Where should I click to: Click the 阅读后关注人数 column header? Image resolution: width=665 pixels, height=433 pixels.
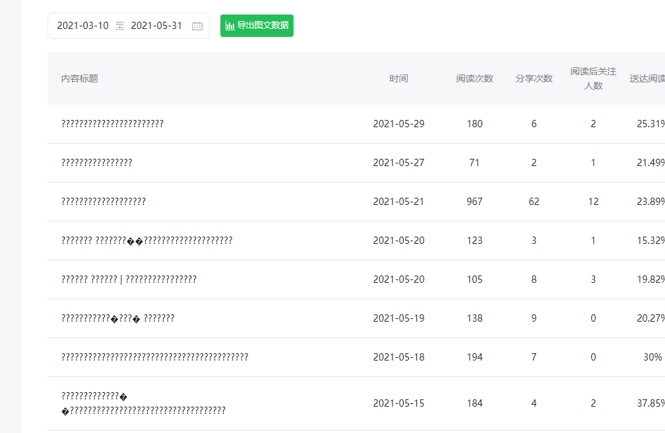pyautogui.click(x=593, y=78)
